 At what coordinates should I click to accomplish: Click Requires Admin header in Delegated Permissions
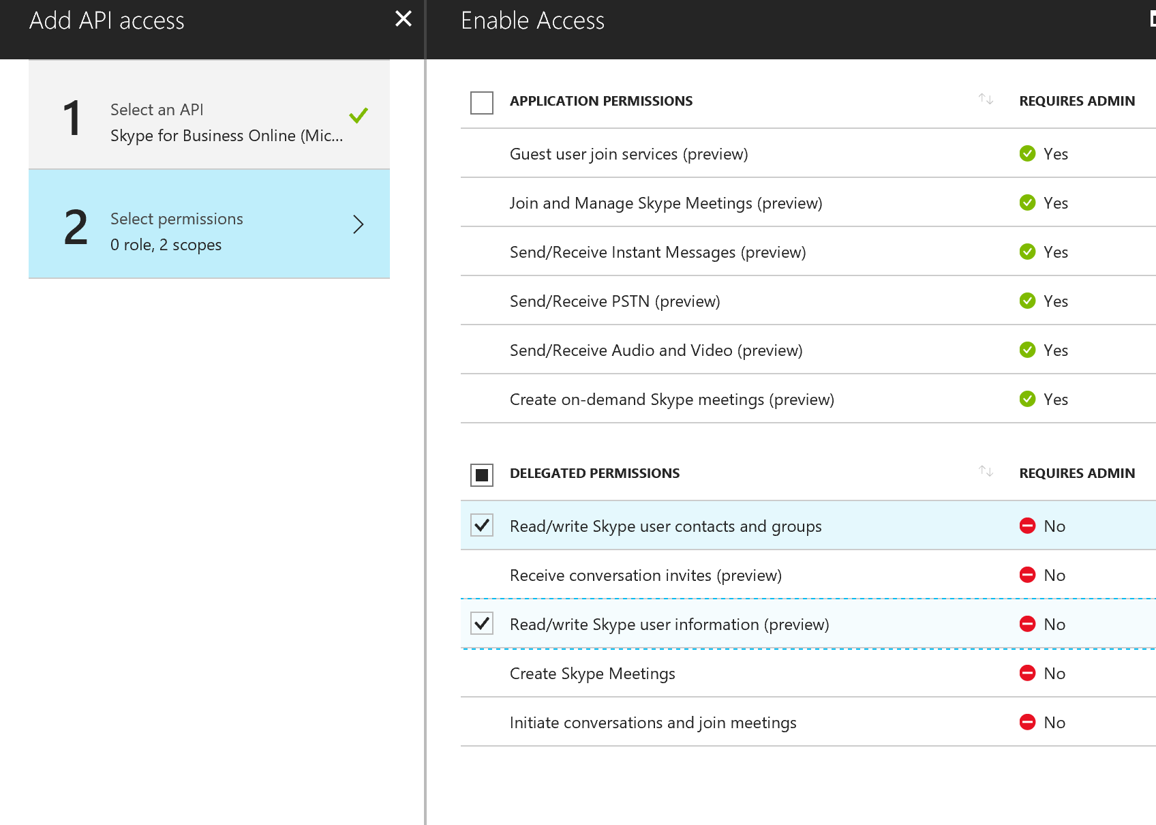pyautogui.click(x=1077, y=473)
